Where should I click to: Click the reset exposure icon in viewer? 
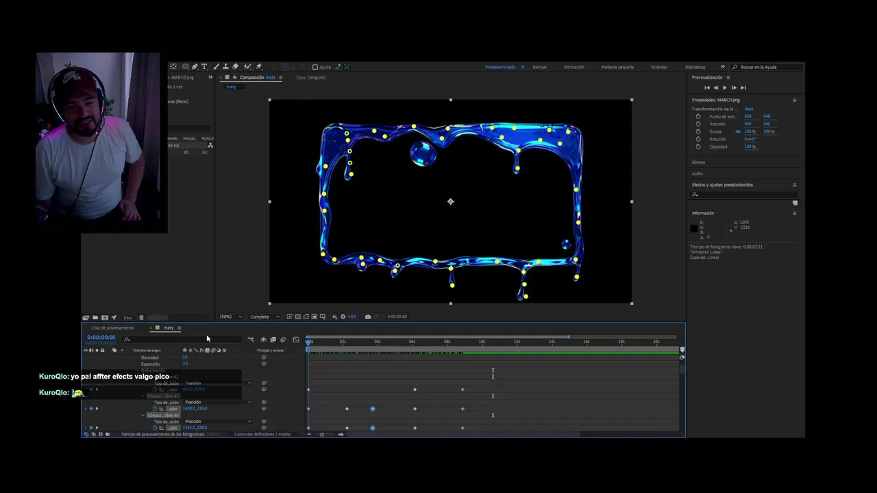pos(343,316)
